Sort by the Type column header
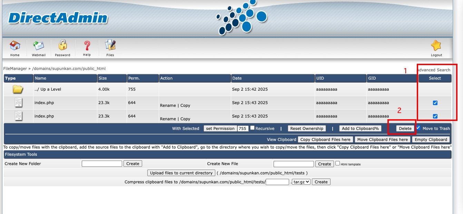Image resolution: width=463 pixels, height=214 pixels. [x=19, y=78]
